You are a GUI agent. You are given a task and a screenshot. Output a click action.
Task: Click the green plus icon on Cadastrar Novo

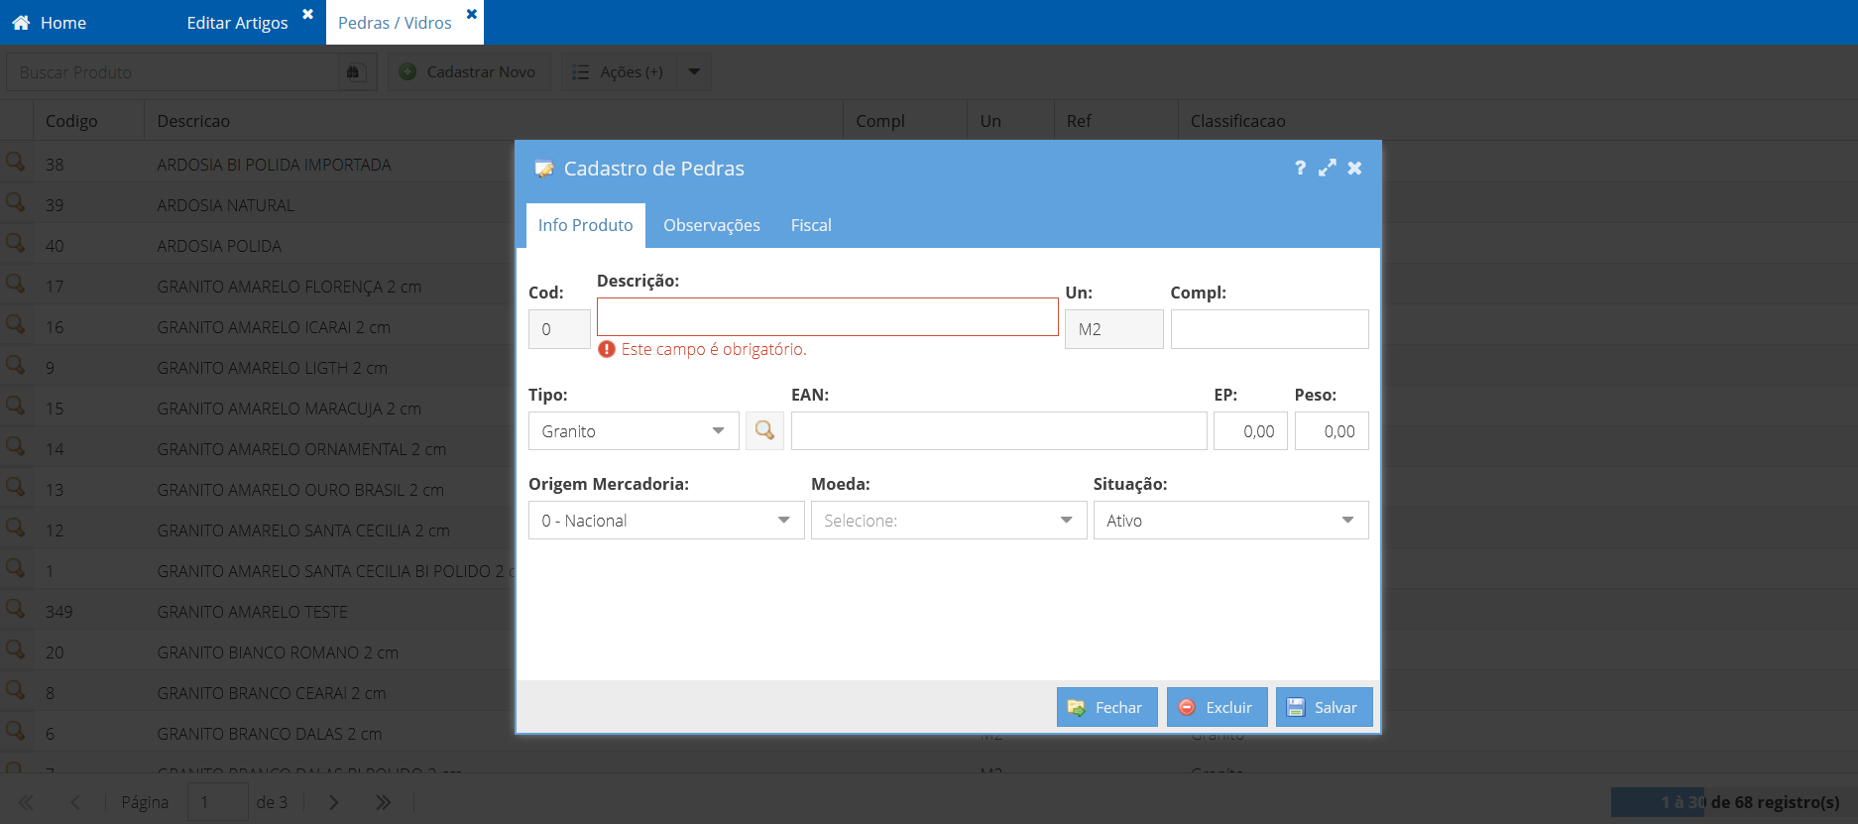407,71
